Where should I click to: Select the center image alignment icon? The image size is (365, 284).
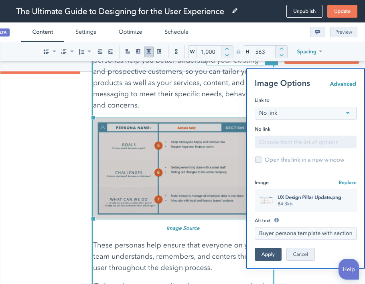(x=149, y=51)
